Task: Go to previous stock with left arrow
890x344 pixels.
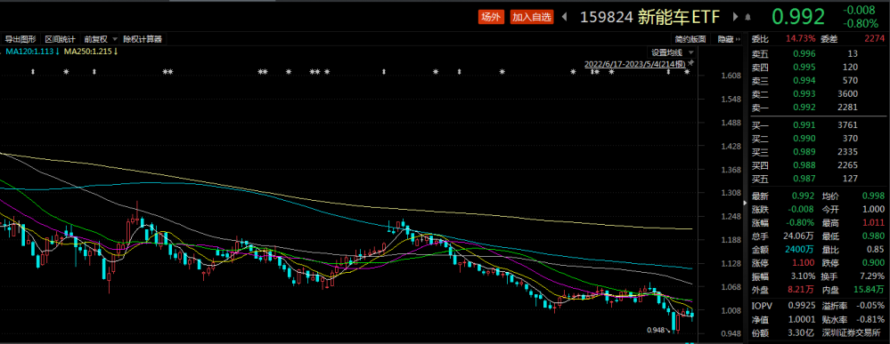Action: pos(565,17)
